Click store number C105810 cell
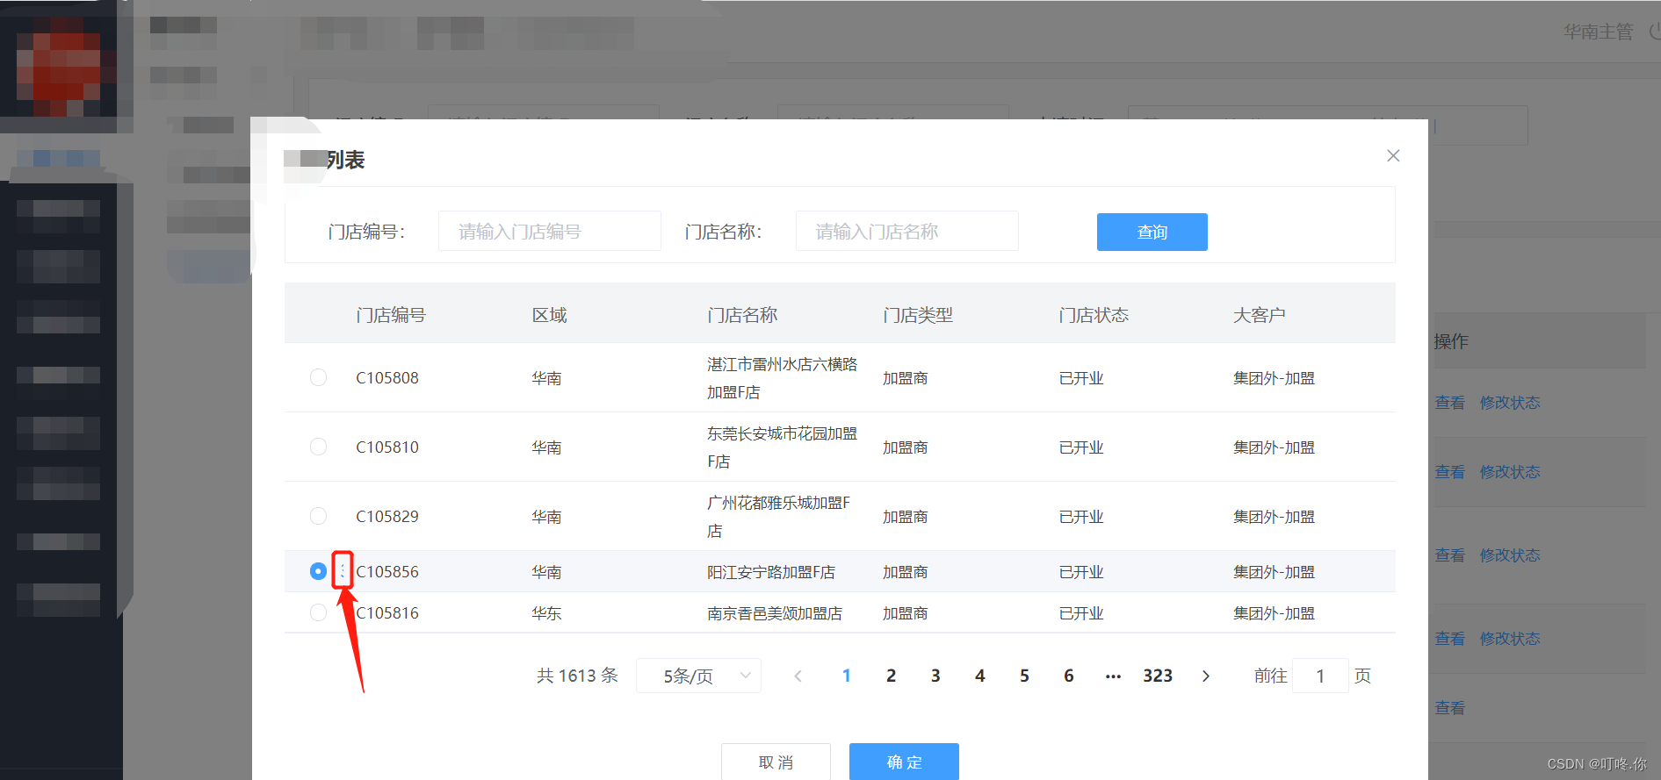This screenshot has width=1661, height=780. pyautogui.click(x=387, y=447)
